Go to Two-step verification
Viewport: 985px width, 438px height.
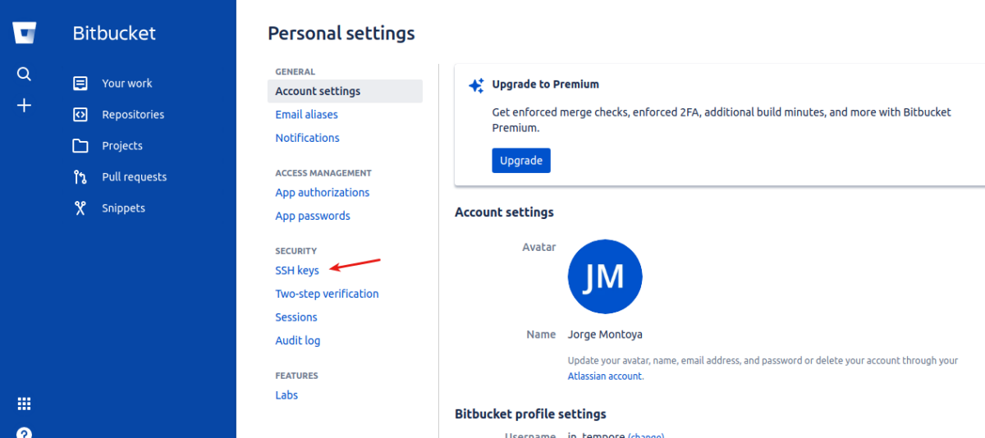pyautogui.click(x=327, y=294)
